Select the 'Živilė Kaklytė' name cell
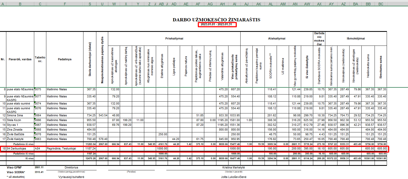The height and width of the screenshot is (179, 408). tap(20, 139)
